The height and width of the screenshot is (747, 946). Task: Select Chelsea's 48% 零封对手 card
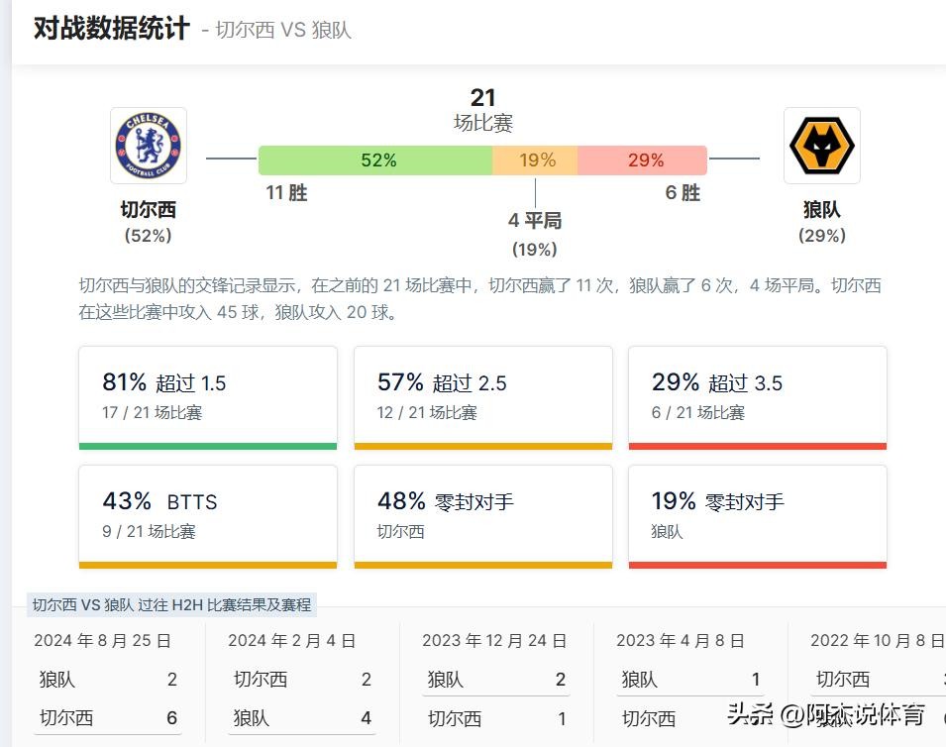click(x=482, y=515)
